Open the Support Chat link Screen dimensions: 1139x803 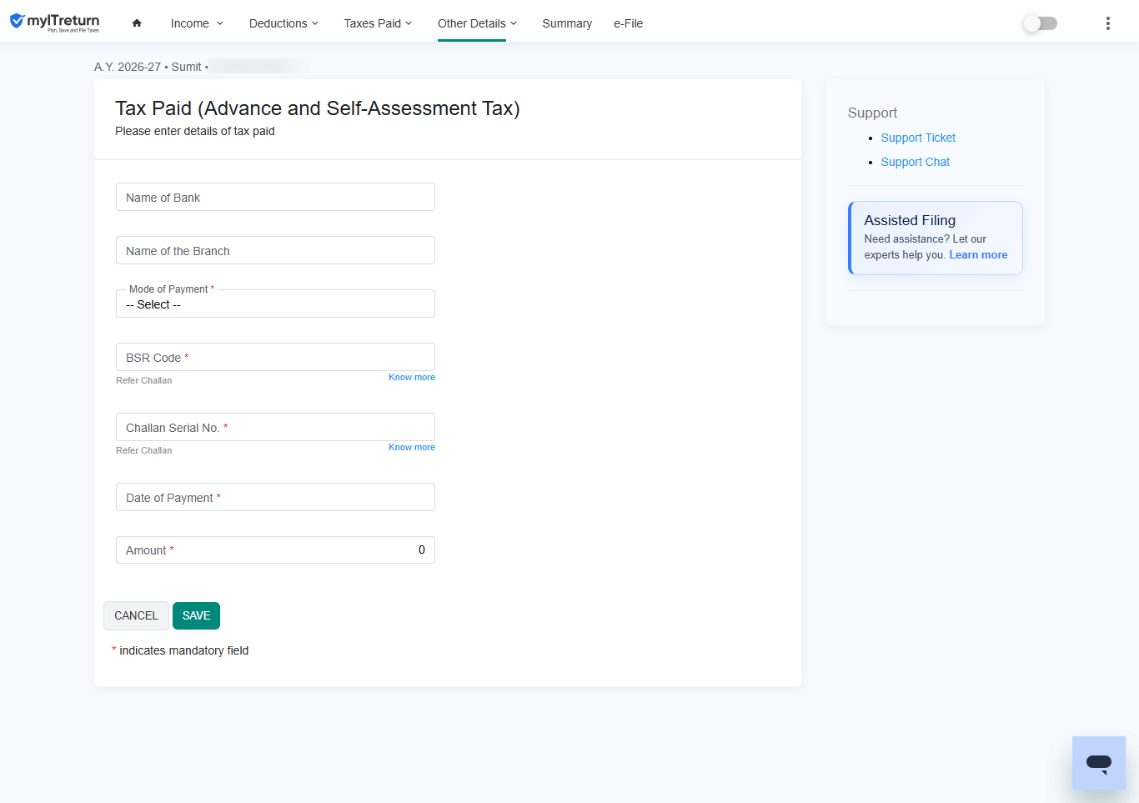(915, 162)
